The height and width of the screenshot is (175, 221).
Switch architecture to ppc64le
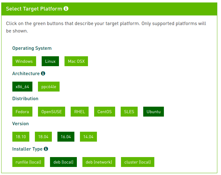coord(49,87)
